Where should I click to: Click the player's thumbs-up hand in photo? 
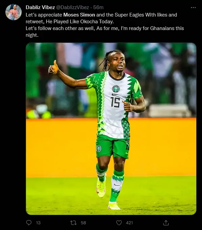54,68
